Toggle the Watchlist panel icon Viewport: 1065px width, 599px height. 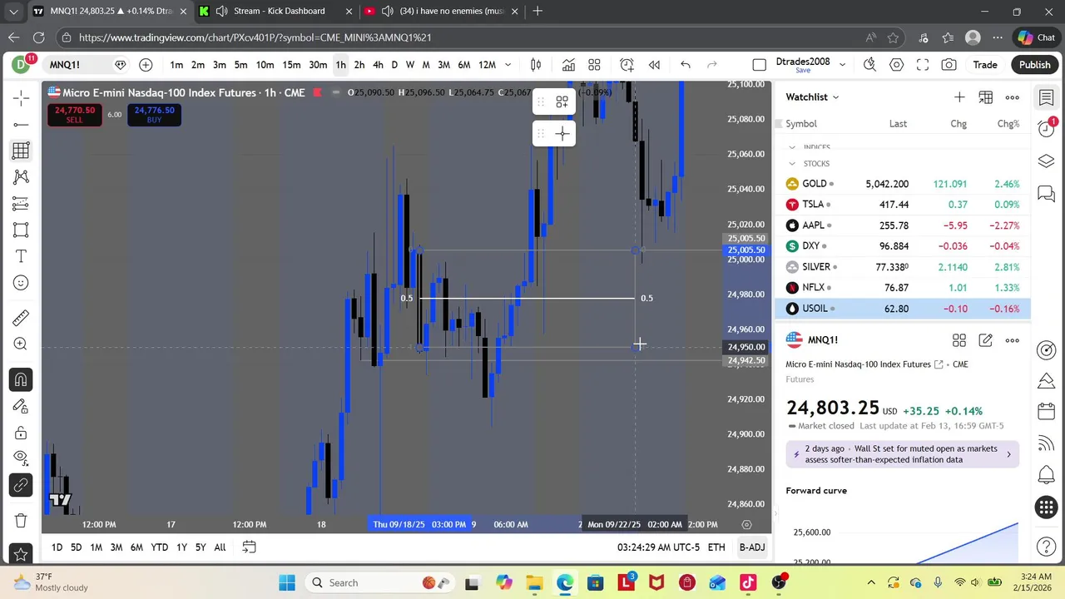tap(1047, 97)
